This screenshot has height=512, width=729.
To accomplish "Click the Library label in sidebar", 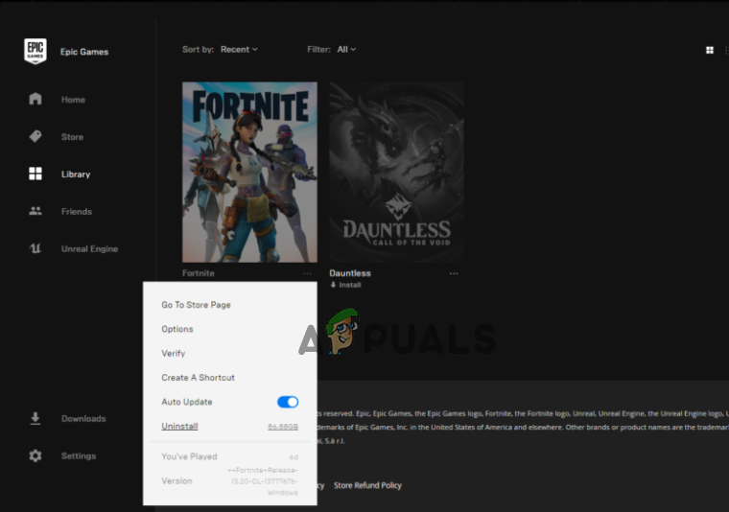I will tap(76, 175).
